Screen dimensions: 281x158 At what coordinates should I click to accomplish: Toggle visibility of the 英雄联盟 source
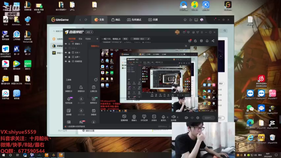66,61
